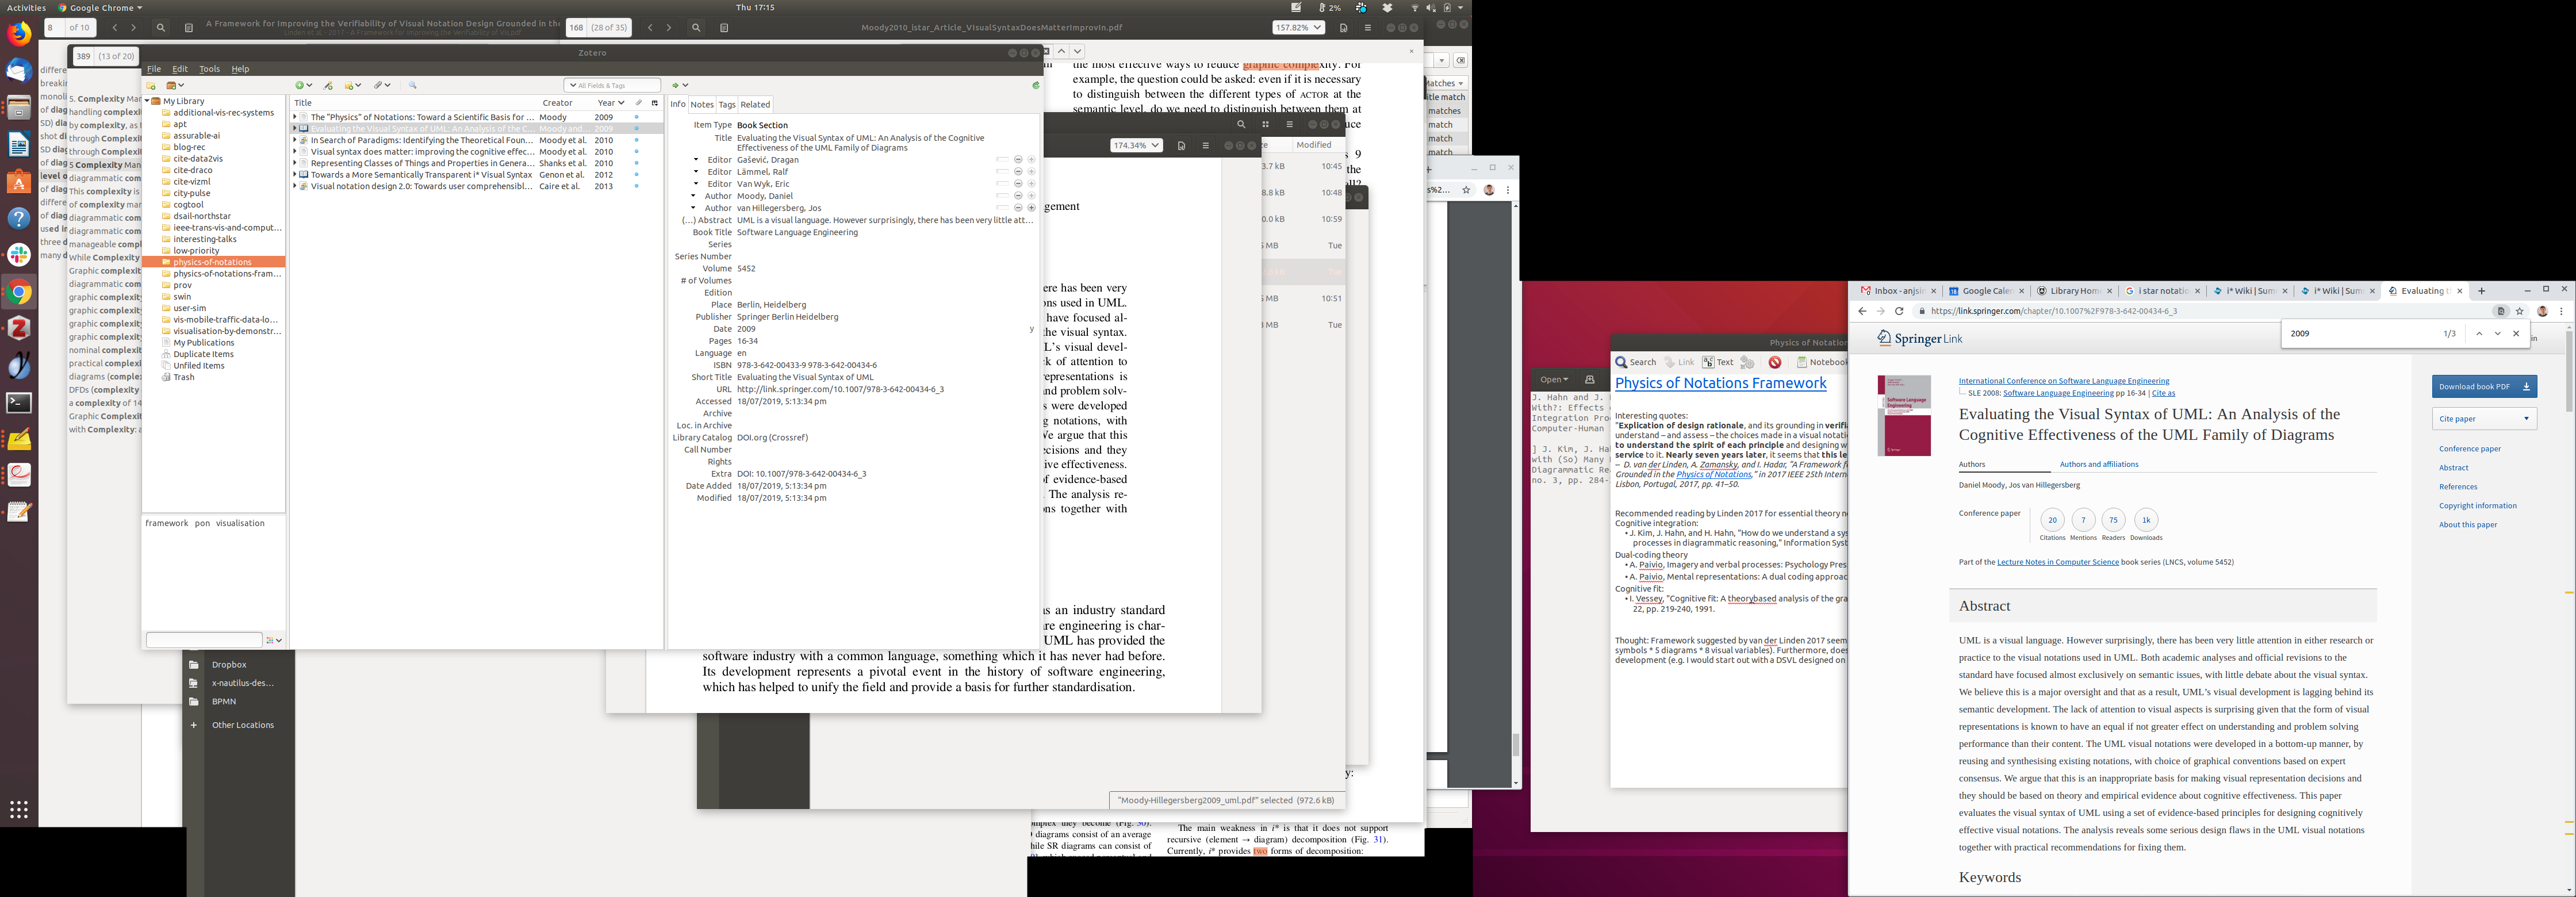This screenshot has width=2576, height=897.
Task: Open the Authors and affiliations link
Action: click(x=2098, y=464)
